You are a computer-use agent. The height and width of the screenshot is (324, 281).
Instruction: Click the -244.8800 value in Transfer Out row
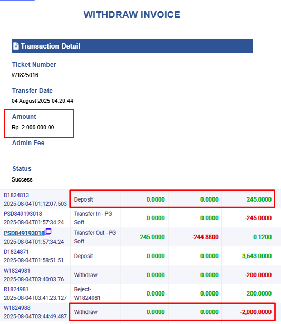point(205,237)
